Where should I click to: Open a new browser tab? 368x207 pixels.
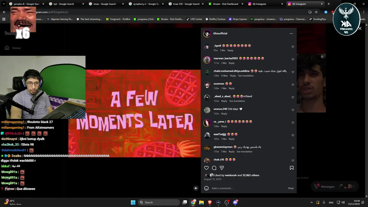pyautogui.click(x=329, y=4)
